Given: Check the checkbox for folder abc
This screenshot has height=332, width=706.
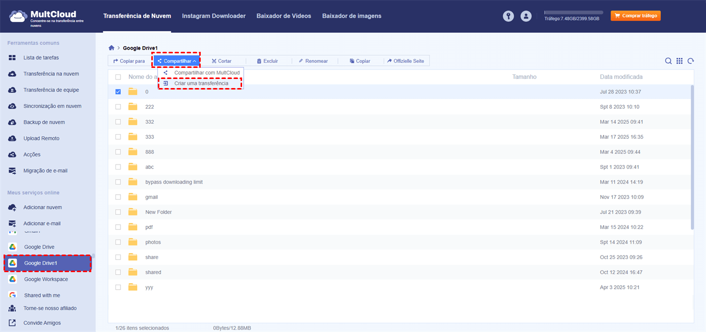Looking at the screenshot, I should tap(118, 167).
